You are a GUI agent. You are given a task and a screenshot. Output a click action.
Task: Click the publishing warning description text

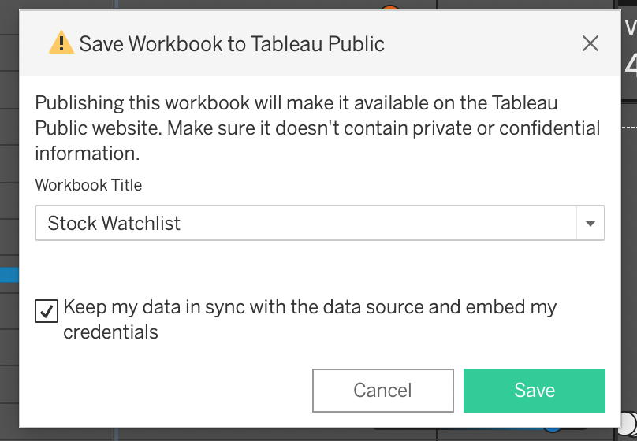(317, 128)
